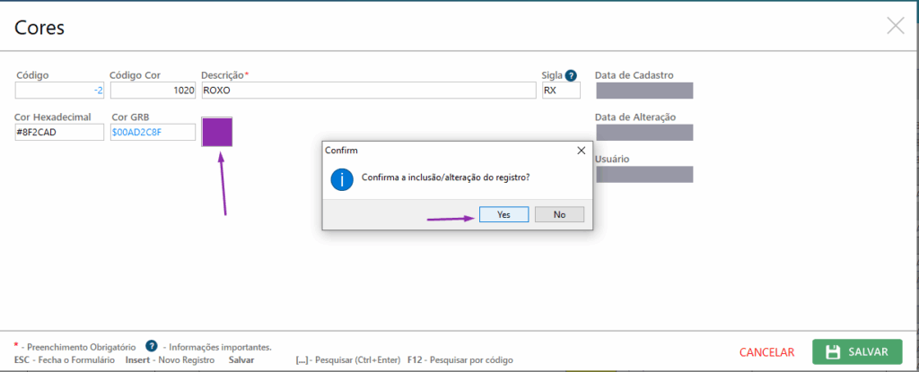Click the Código Cor field showing 1020

click(153, 91)
